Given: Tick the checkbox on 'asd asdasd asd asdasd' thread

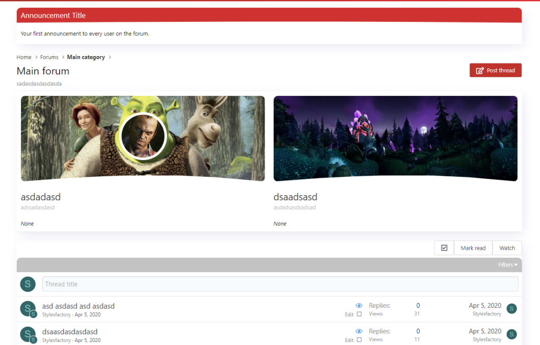Looking at the screenshot, I should pyautogui.click(x=359, y=314).
